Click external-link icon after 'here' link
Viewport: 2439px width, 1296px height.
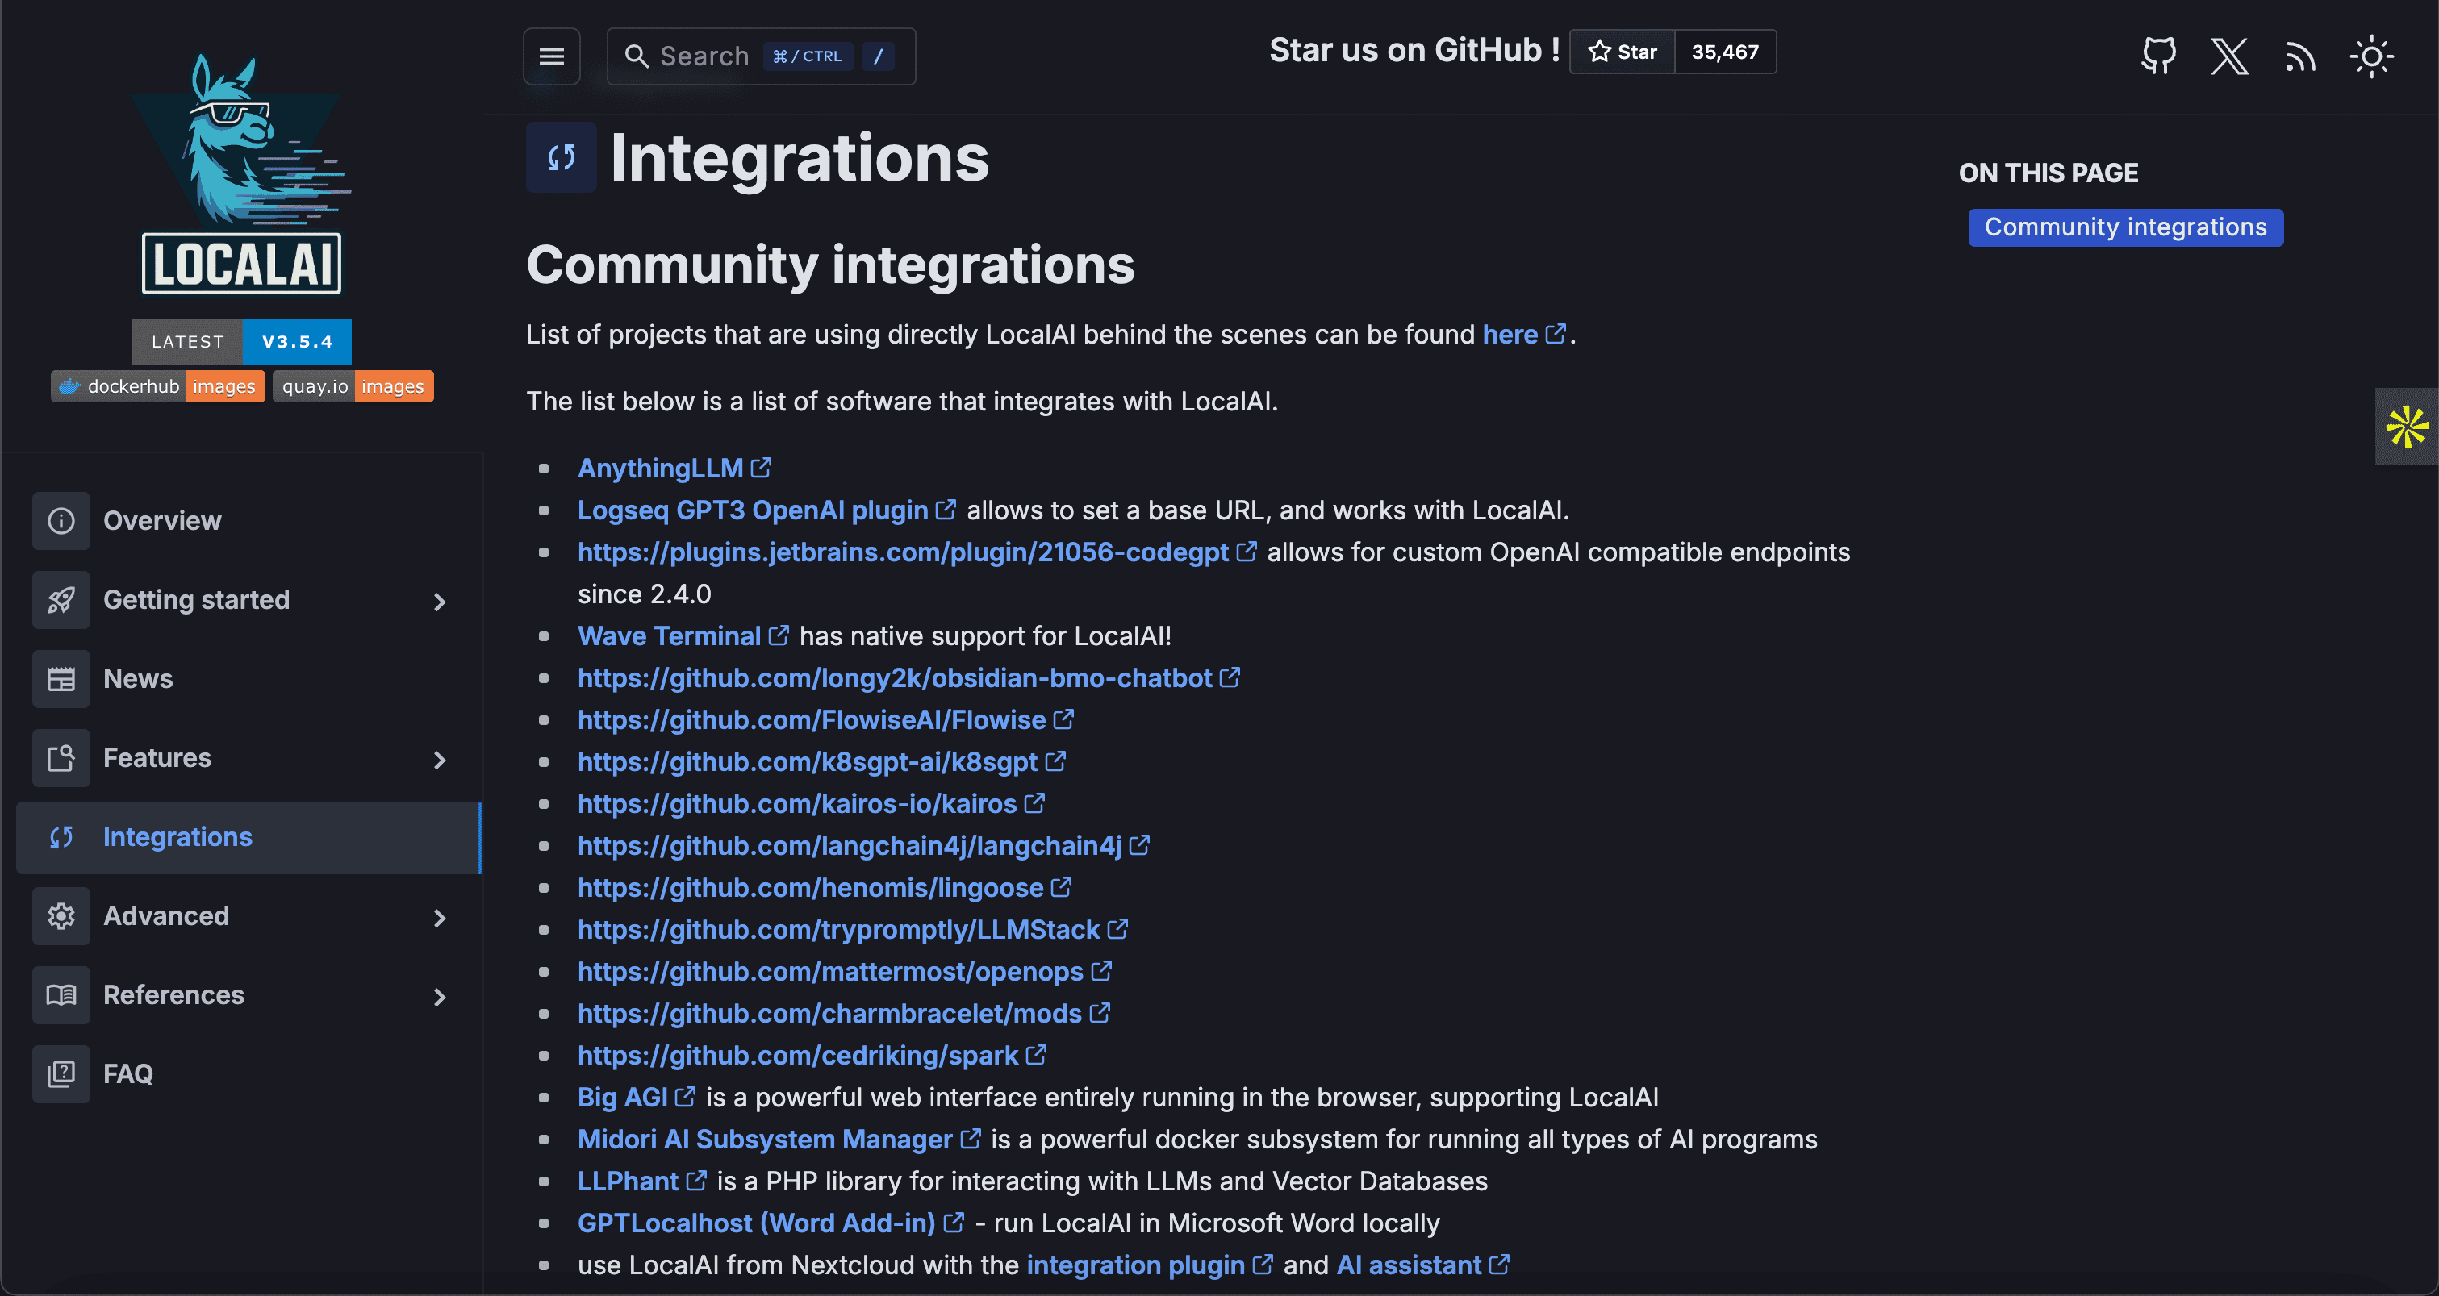(1556, 334)
